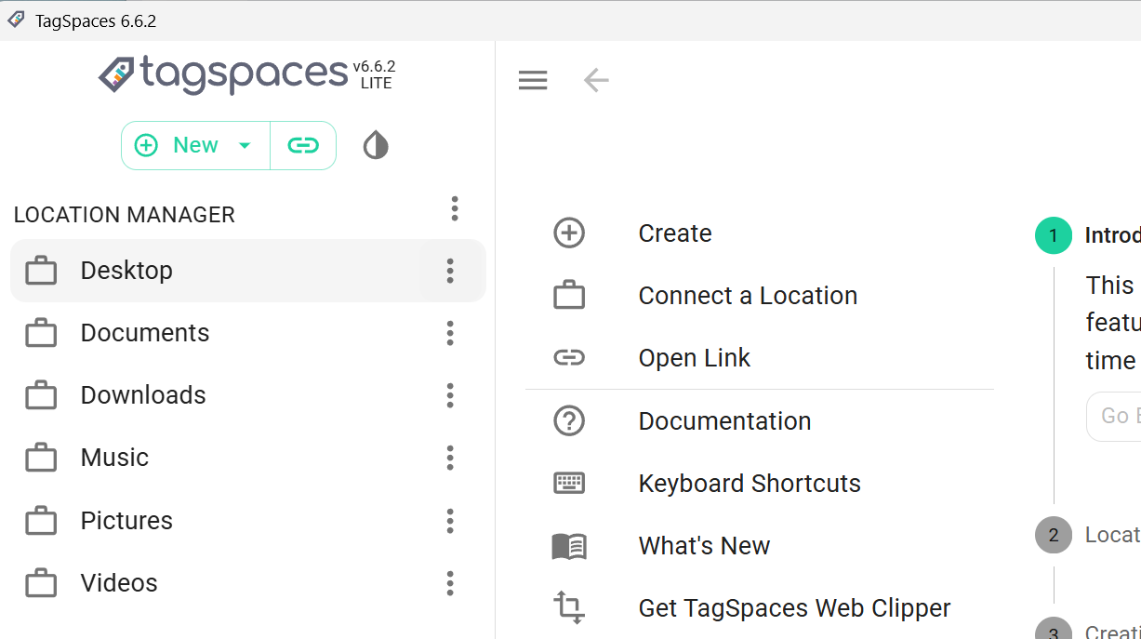
Task: Open the Downloads location three-dot menu
Action: coord(450,395)
